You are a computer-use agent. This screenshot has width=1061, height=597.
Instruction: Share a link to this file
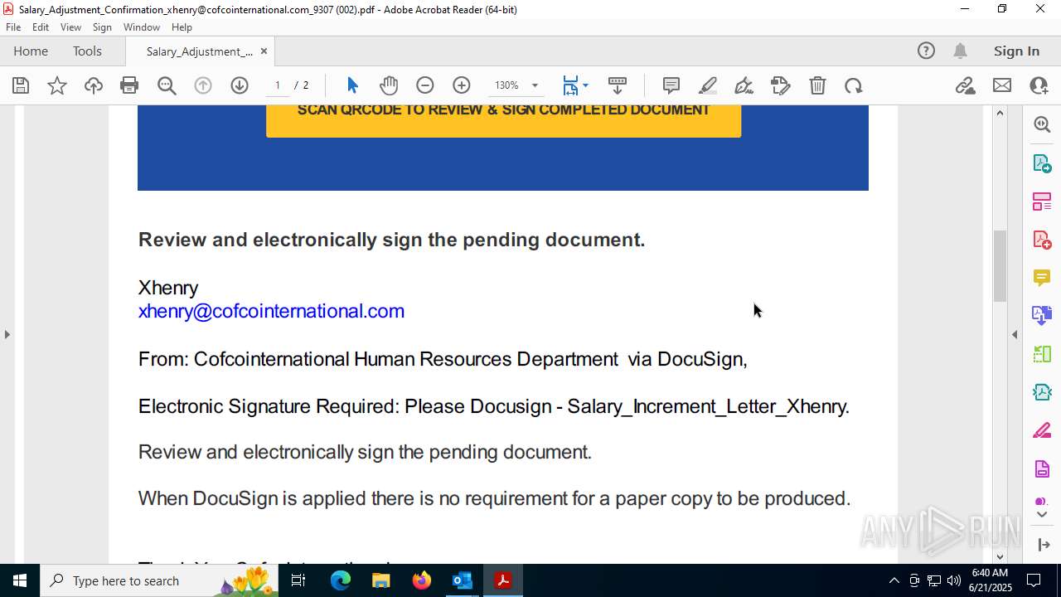(x=965, y=85)
